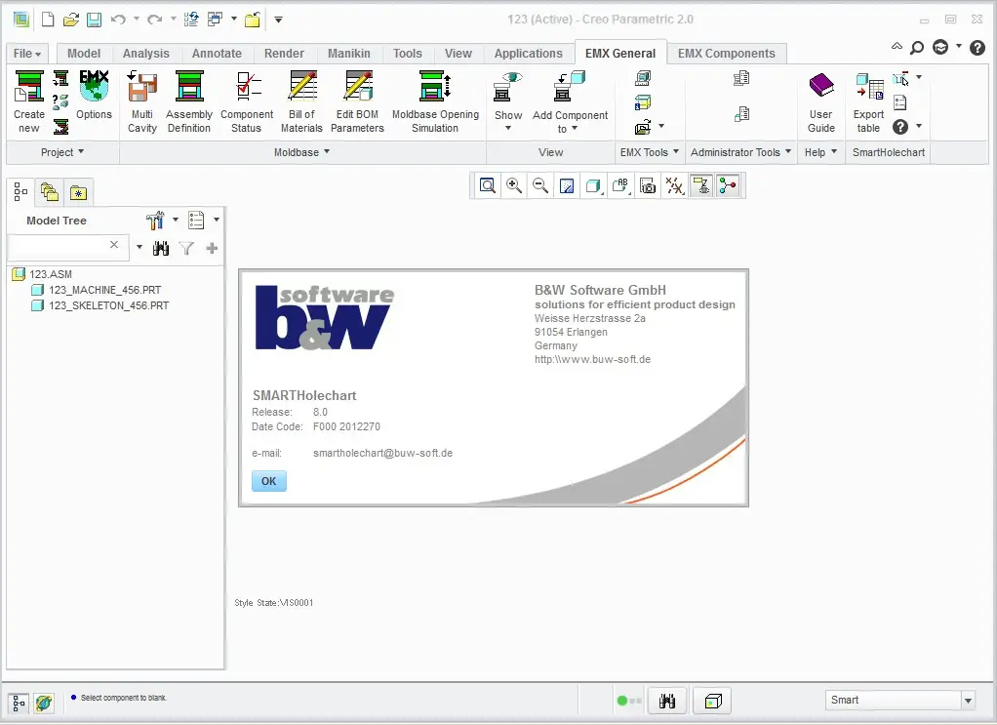Switch to the Applications tab
The width and height of the screenshot is (997, 725).
click(529, 54)
